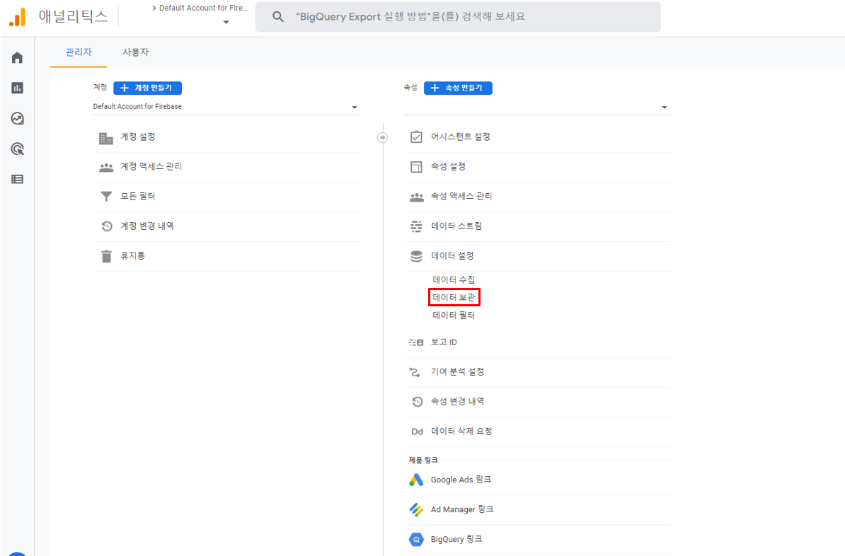Click the funnel icon beside 모든 필터
This screenshot has width=845, height=556.
[106, 197]
